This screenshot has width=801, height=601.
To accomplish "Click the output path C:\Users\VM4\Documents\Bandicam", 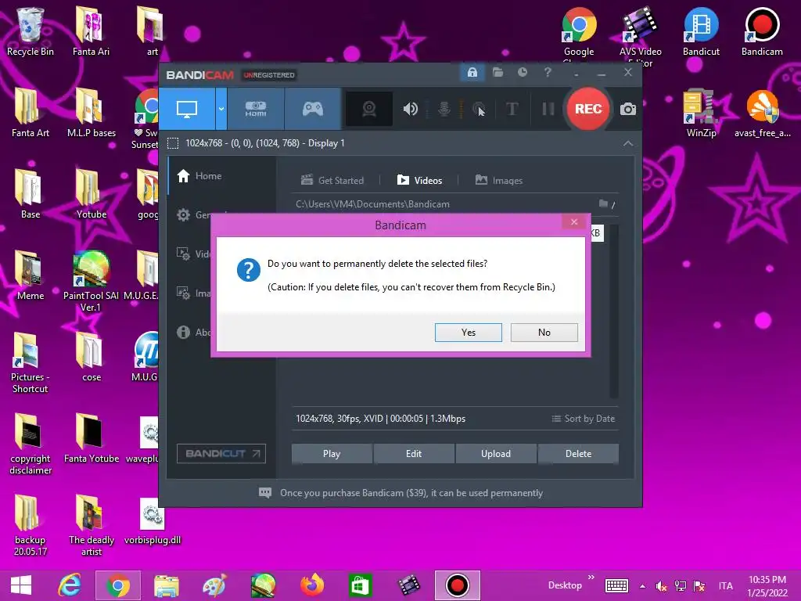I will pos(372,204).
